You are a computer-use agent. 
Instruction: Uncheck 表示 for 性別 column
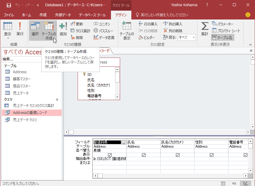pos(211,155)
